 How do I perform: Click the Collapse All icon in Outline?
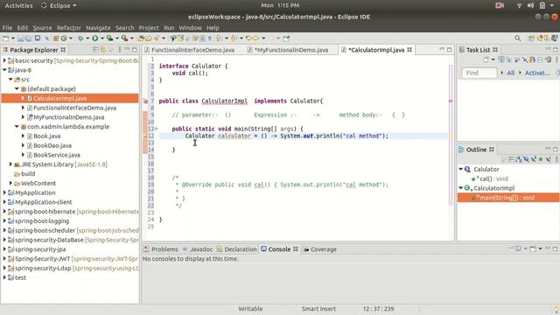511,159
